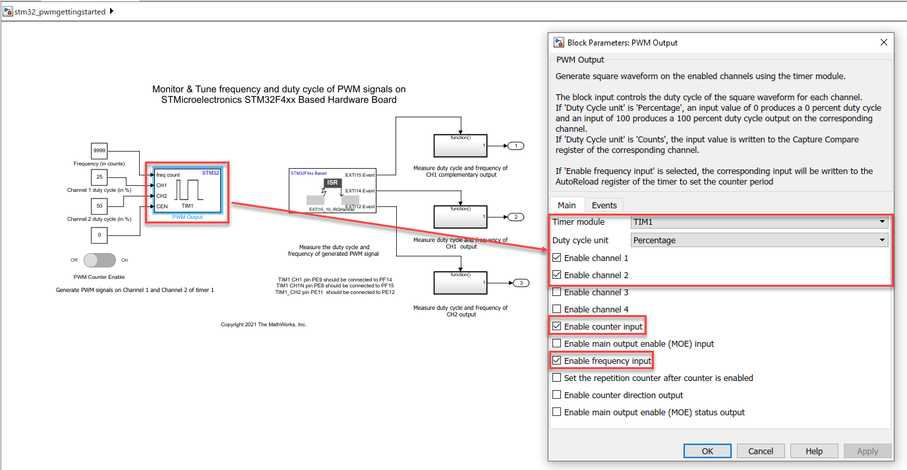Switch to the Events tab
907x470 pixels.
tap(604, 206)
